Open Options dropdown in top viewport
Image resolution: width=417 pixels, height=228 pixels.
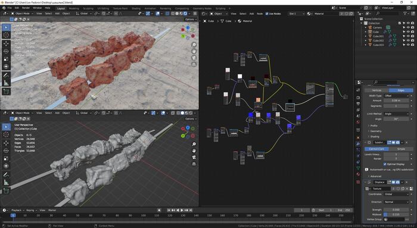(x=191, y=20)
